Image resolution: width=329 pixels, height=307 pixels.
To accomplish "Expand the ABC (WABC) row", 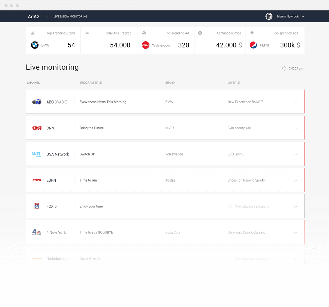I will click(296, 102).
